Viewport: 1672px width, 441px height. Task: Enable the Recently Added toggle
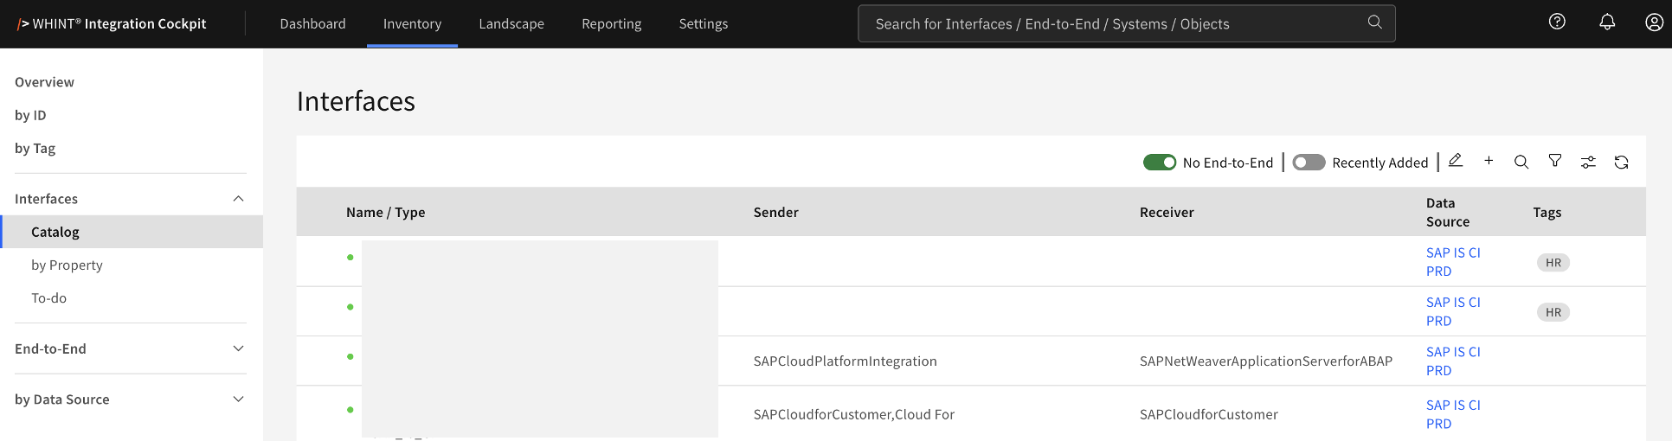pos(1309,163)
